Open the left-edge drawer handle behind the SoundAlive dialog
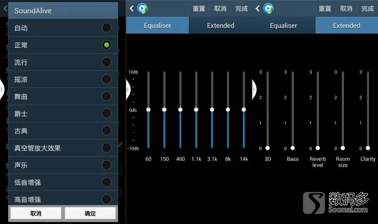This screenshot has height=224, width=378. (2, 89)
